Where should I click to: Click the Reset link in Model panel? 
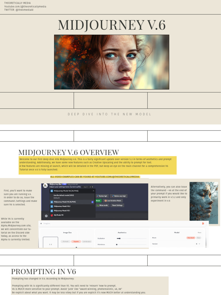click(199, 232)
